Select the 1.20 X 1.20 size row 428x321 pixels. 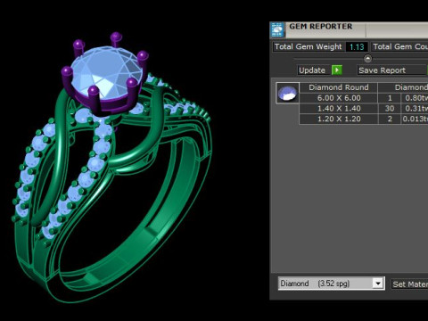[339, 119]
